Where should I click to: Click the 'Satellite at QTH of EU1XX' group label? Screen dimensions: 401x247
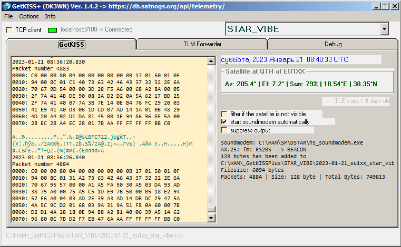[x=265, y=71]
